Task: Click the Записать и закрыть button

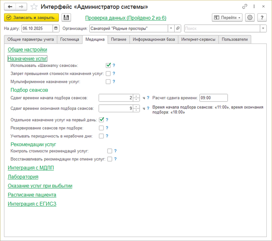Action: [x=31, y=18]
